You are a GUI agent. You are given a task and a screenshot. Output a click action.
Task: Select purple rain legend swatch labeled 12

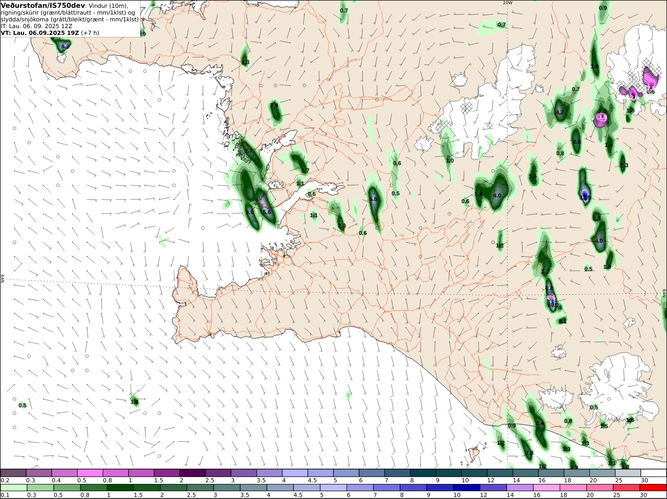point(493,488)
